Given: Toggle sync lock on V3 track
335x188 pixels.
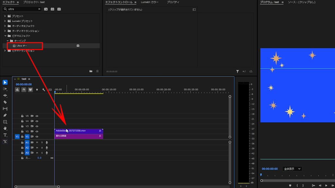Looking at the screenshot, I should [32, 126].
